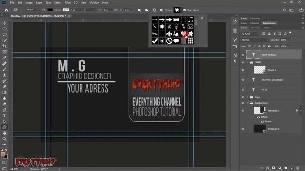This screenshot has width=305, height=171.
Task: Hide the GRAPHIC DESIGNER layer
Action: tap(243, 80)
